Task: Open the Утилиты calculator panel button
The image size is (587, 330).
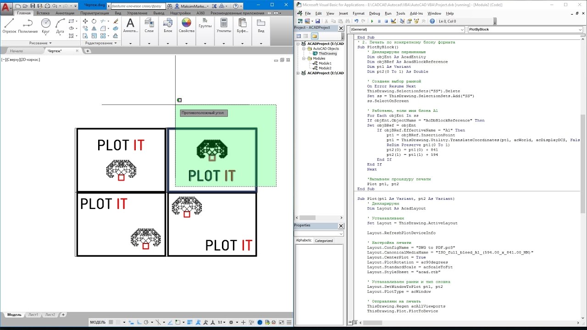Action: click(x=224, y=26)
